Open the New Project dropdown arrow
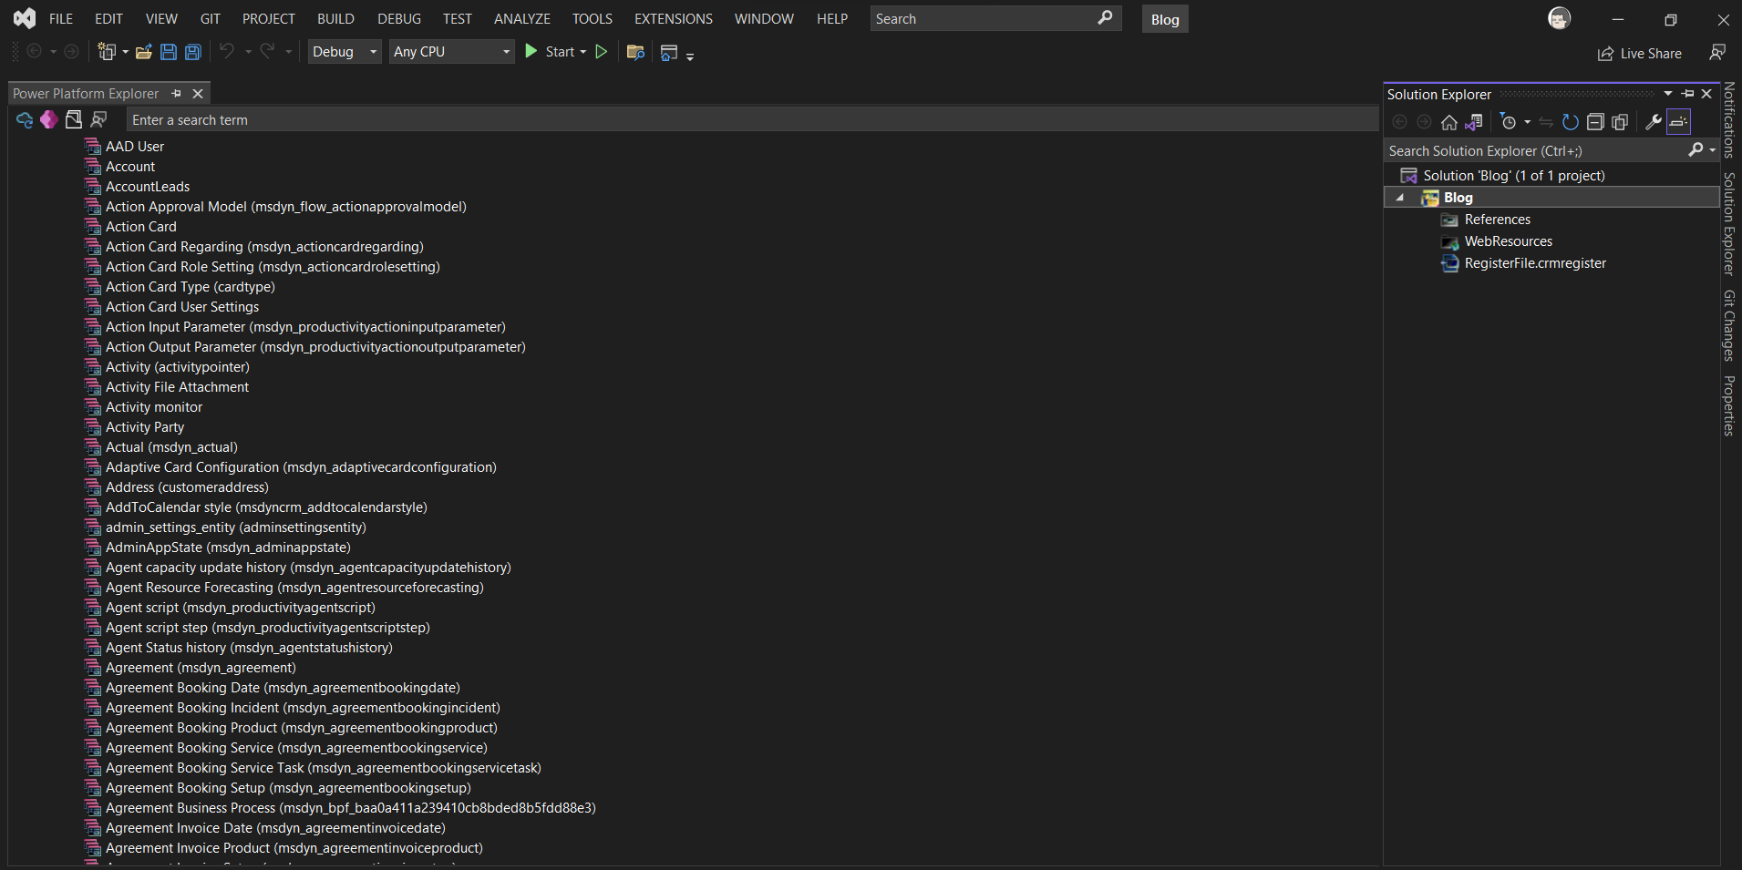The height and width of the screenshot is (870, 1742). coord(125,52)
